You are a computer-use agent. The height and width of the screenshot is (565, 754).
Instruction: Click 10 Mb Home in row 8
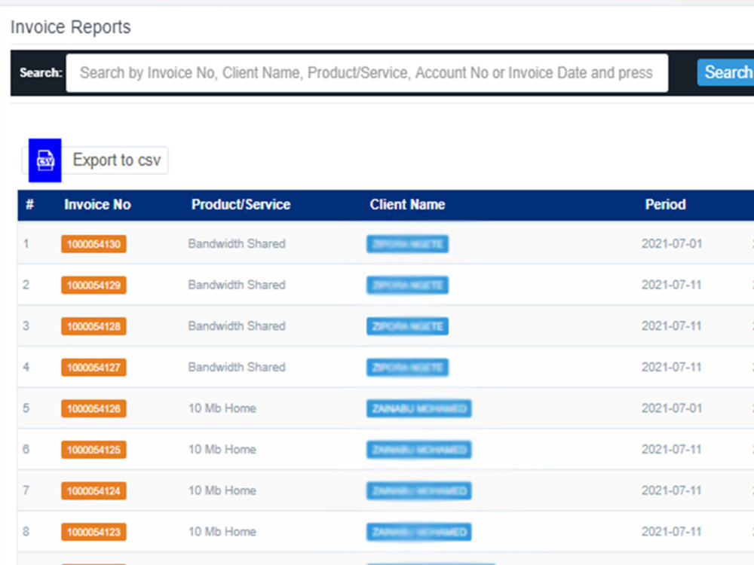[x=222, y=532]
